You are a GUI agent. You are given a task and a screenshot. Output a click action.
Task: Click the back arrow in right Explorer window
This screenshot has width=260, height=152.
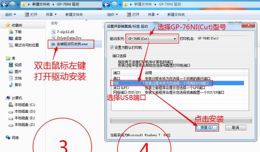107,5
